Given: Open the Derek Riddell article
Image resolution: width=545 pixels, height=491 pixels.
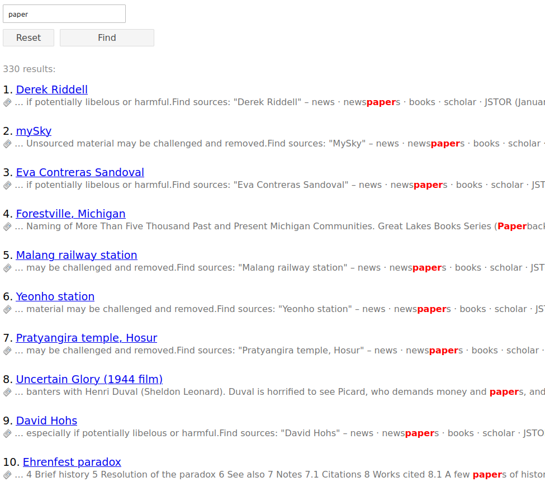Looking at the screenshot, I should click(x=51, y=89).
